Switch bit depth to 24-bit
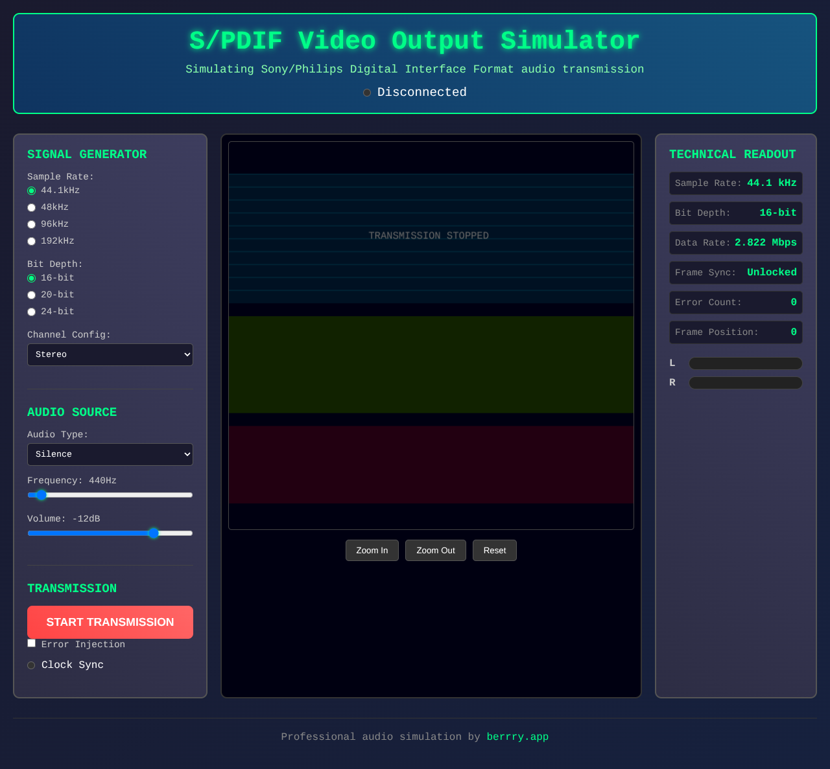 pyautogui.click(x=31, y=312)
